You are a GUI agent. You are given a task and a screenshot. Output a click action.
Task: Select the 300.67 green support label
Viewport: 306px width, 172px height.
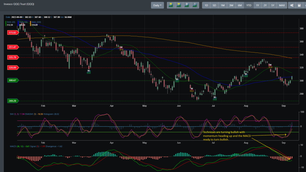[x=13, y=80]
